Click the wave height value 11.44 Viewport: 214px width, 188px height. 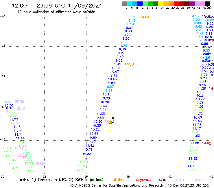click(20, 139)
